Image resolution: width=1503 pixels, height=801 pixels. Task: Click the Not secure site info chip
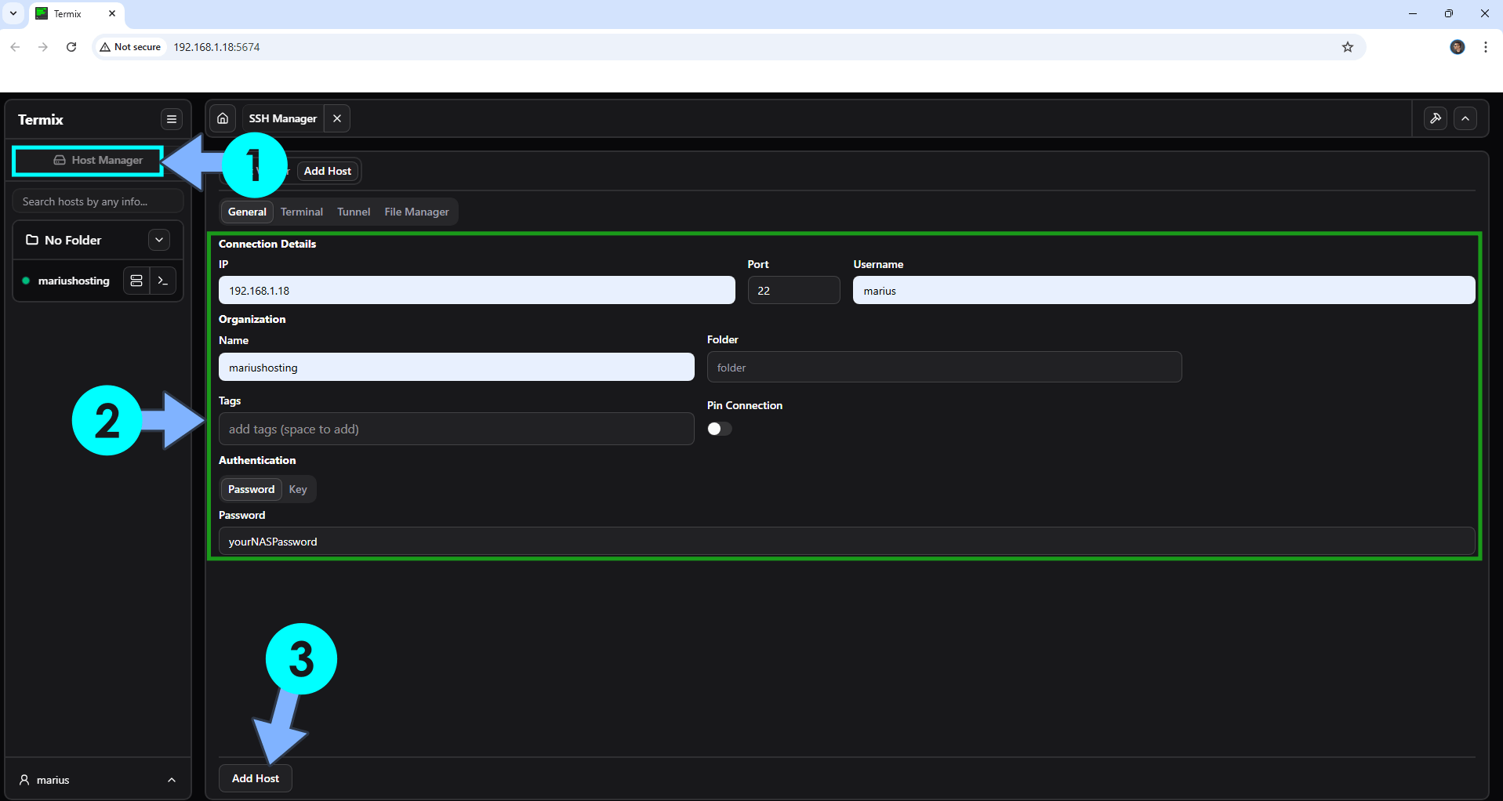click(x=131, y=47)
